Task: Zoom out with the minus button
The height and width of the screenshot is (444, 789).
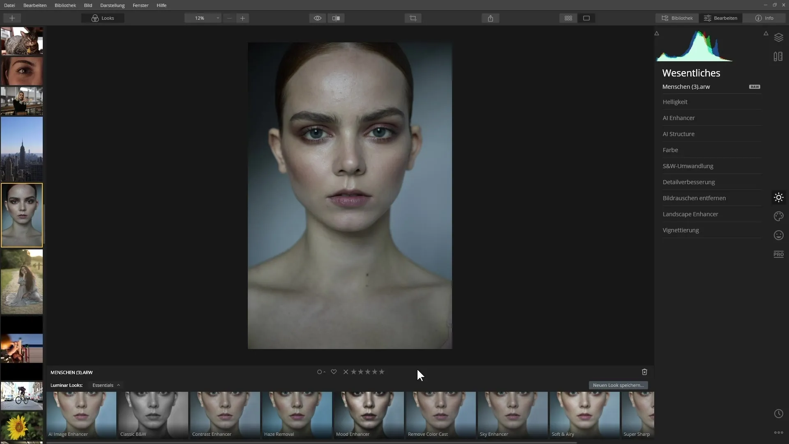Action: tap(229, 18)
